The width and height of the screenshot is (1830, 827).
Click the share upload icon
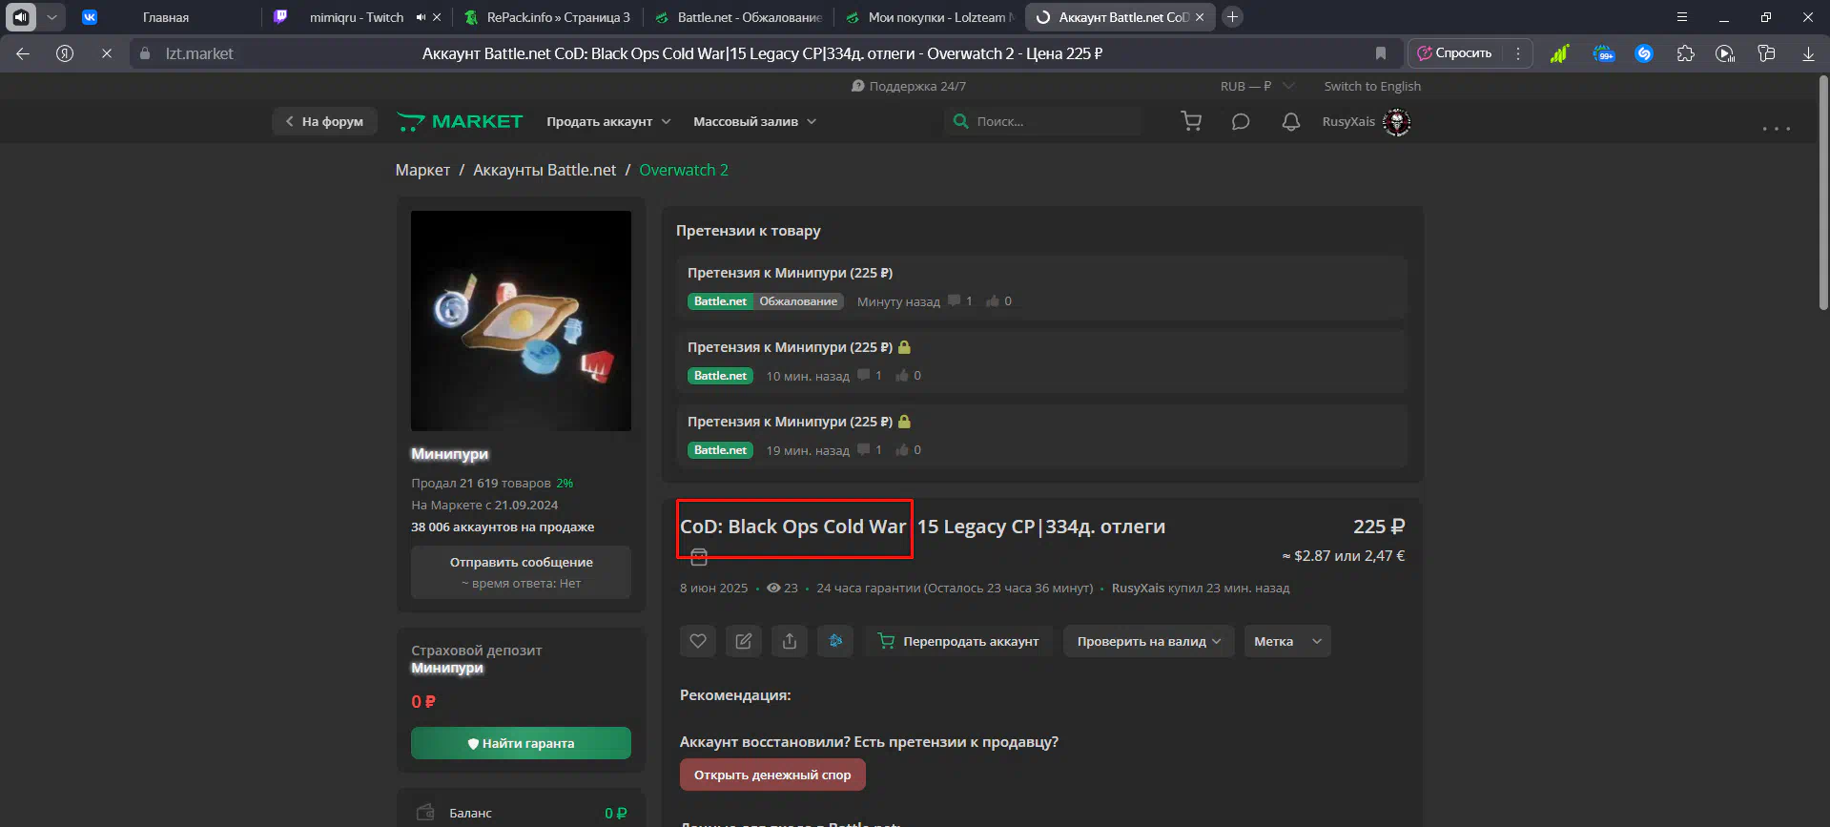point(790,641)
